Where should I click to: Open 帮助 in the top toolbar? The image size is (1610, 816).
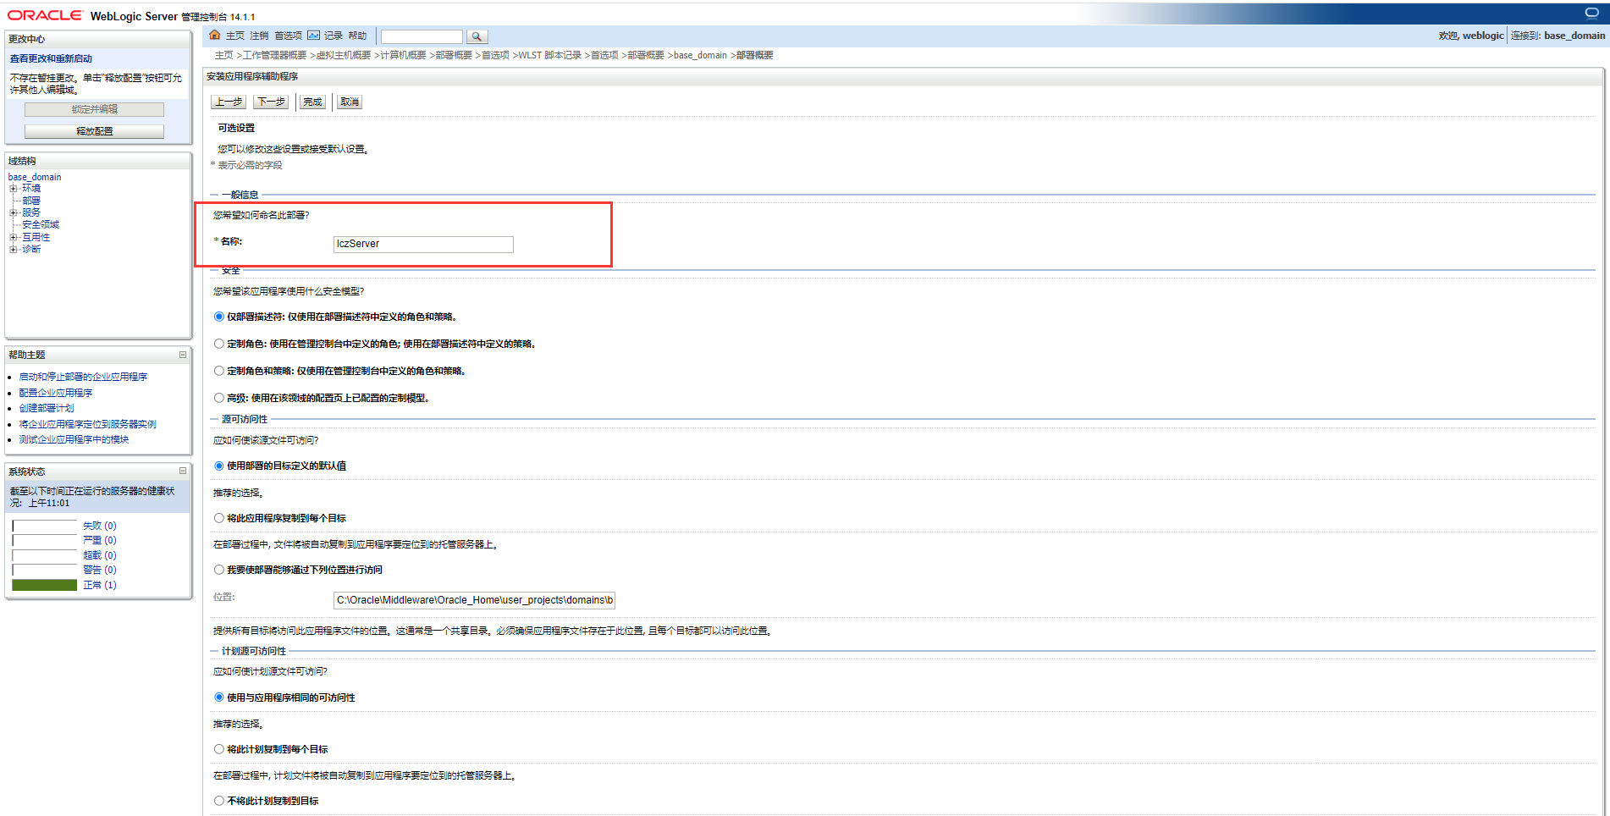[x=357, y=36]
